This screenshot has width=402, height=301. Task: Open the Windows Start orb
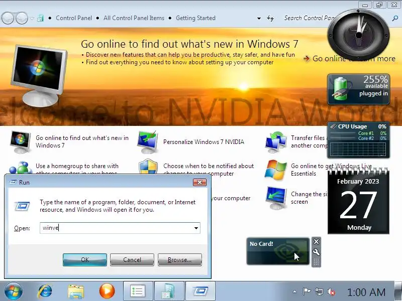pyautogui.click(x=13, y=291)
